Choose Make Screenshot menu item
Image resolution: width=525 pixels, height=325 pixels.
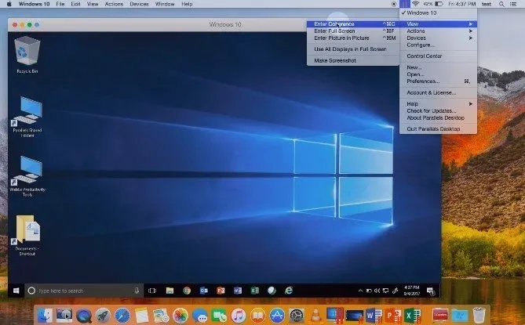(x=353, y=60)
